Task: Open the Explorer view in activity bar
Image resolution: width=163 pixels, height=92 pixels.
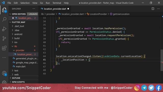Action: coord(4,10)
